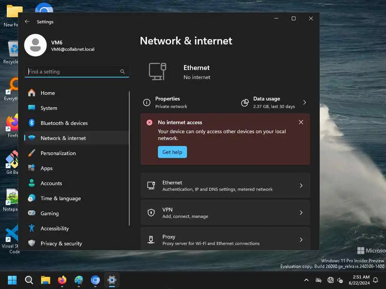
Task: Open Windows Start menu on taskbar
Action: coord(12,280)
